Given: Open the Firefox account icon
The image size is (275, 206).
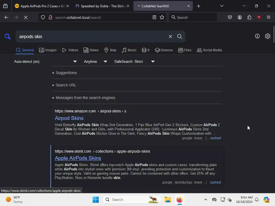Looking at the screenshot, I should click(x=240, y=17).
